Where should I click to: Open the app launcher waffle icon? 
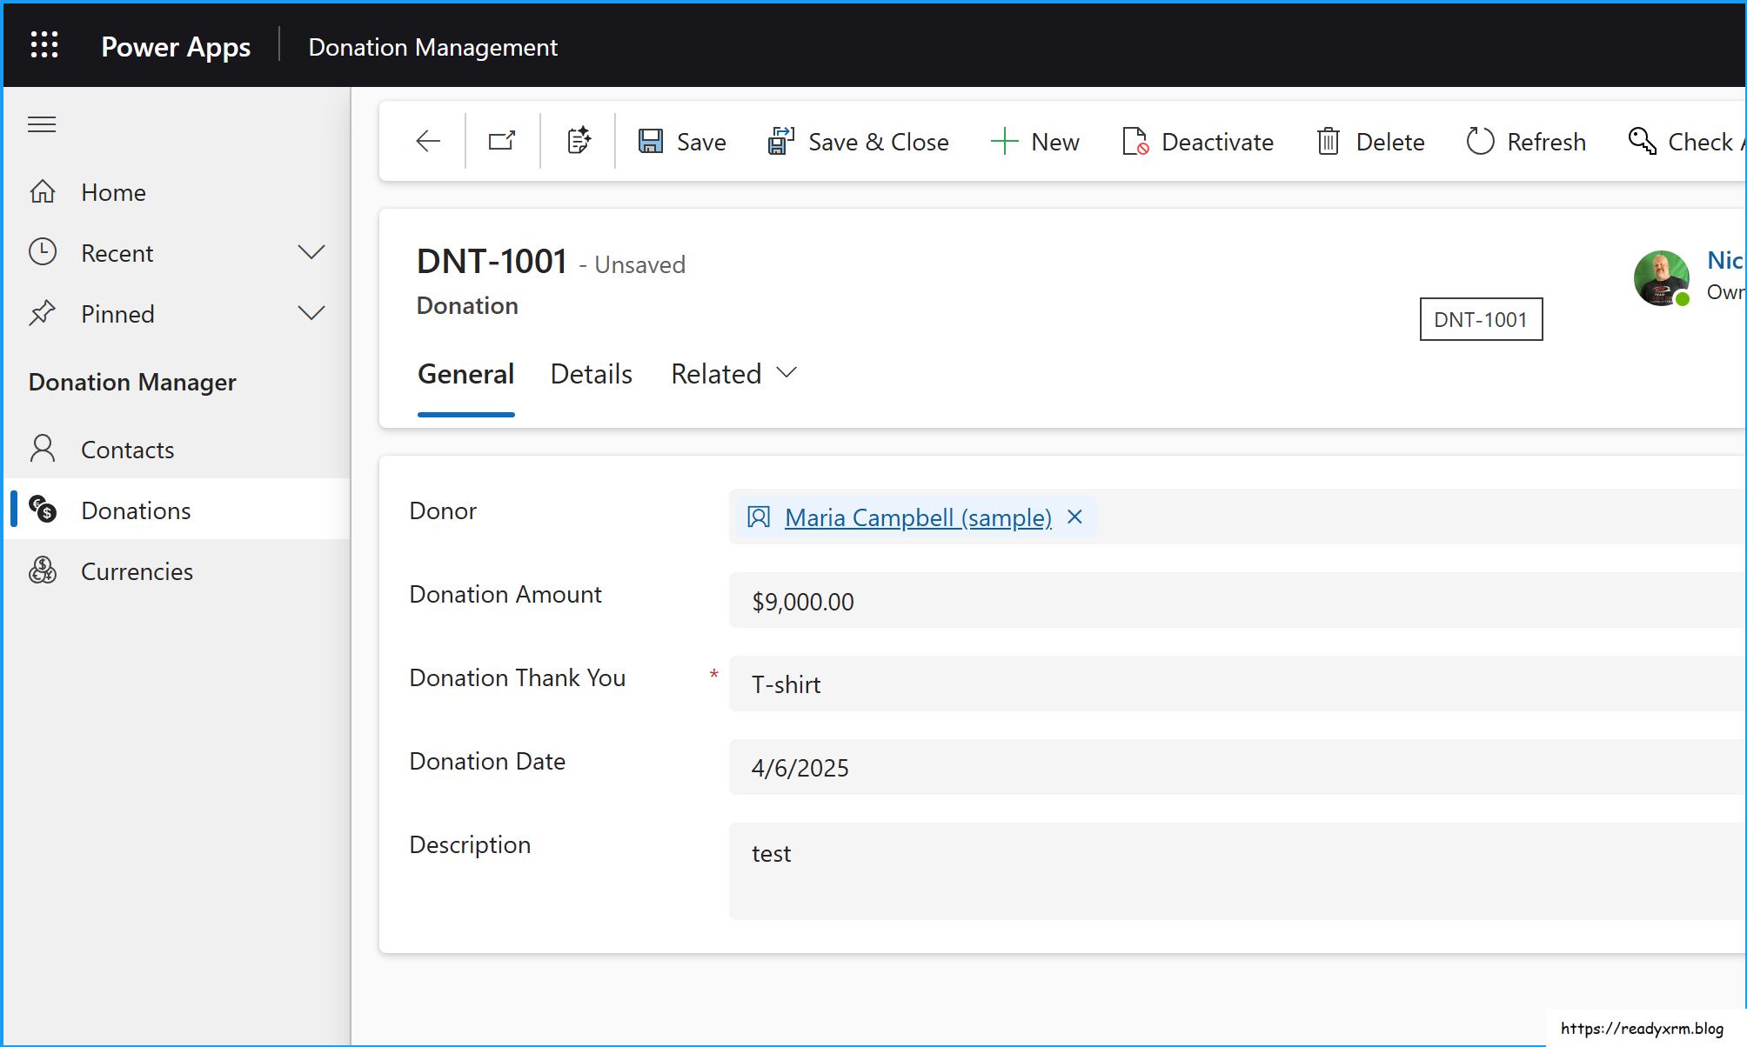point(44,45)
